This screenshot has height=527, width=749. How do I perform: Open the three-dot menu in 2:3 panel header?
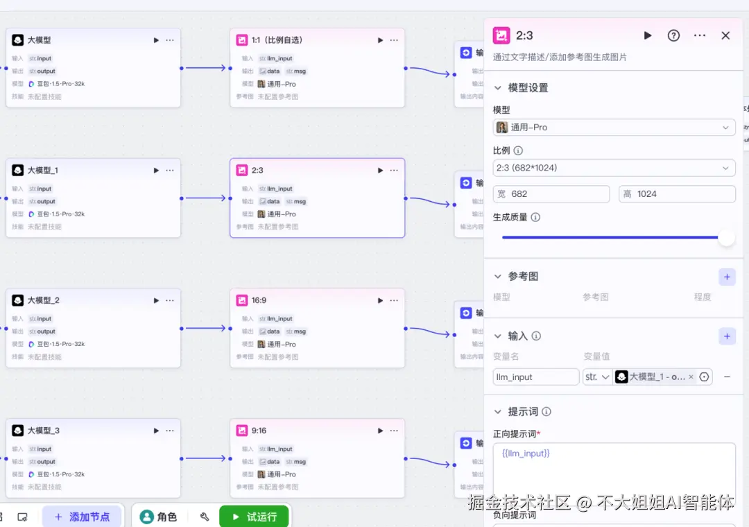point(700,35)
